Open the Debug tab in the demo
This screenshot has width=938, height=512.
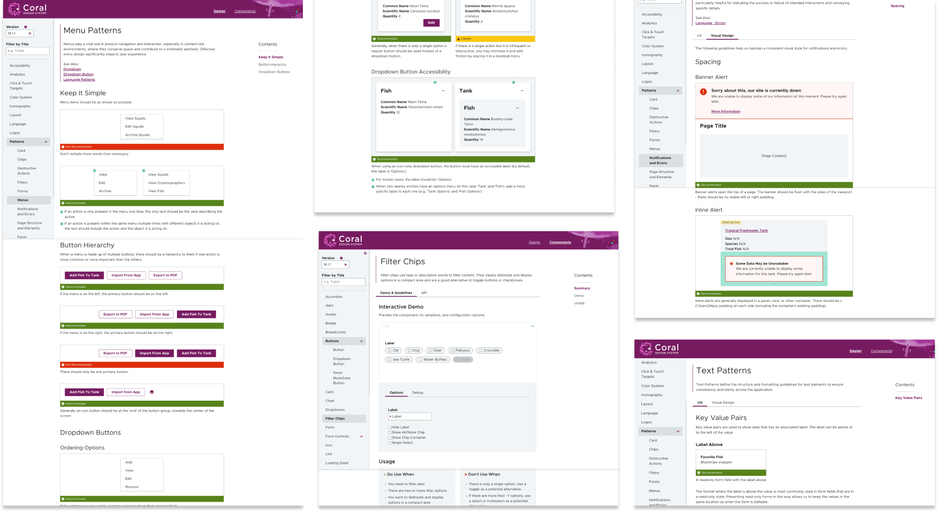click(x=418, y=392)
